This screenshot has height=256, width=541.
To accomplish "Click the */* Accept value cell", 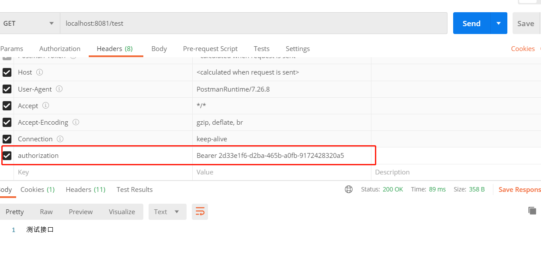I will (282, 106).
